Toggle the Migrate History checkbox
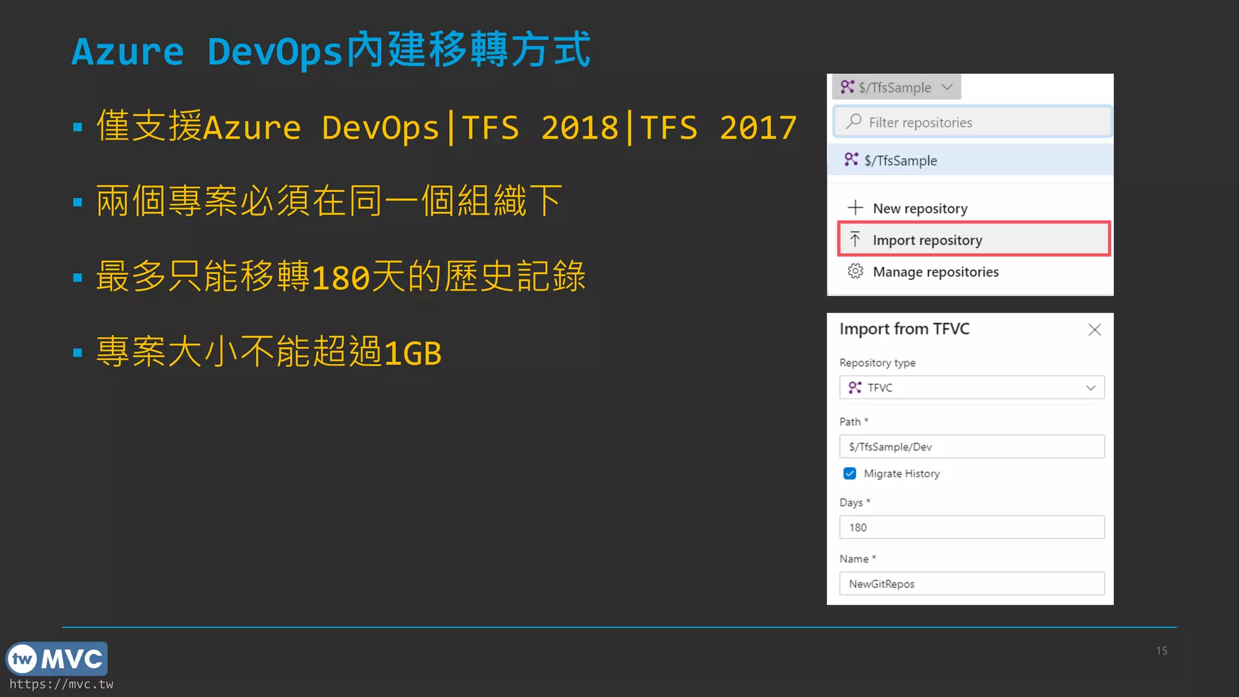Image resolution: width=1239 pixels, height=697 pixels. (x=849, y=473)
